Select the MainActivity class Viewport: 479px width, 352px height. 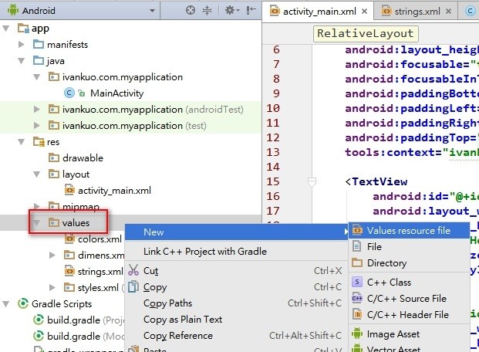point(116,93)
